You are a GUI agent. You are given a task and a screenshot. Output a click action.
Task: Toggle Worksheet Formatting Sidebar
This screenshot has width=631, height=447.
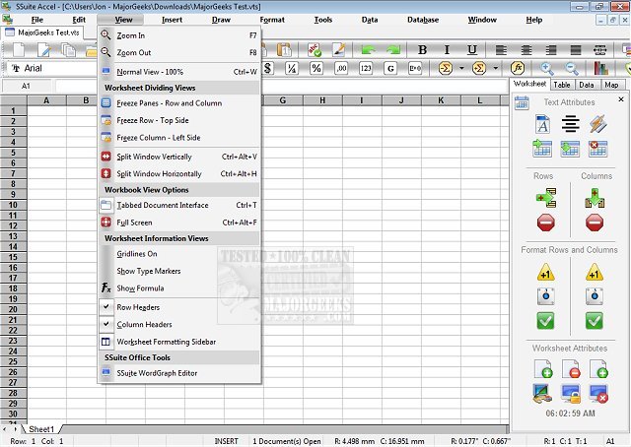(179, 342)
